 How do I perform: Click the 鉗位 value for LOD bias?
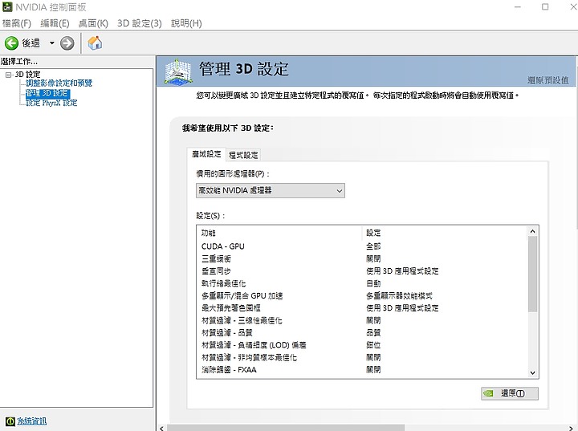point(373,345)
